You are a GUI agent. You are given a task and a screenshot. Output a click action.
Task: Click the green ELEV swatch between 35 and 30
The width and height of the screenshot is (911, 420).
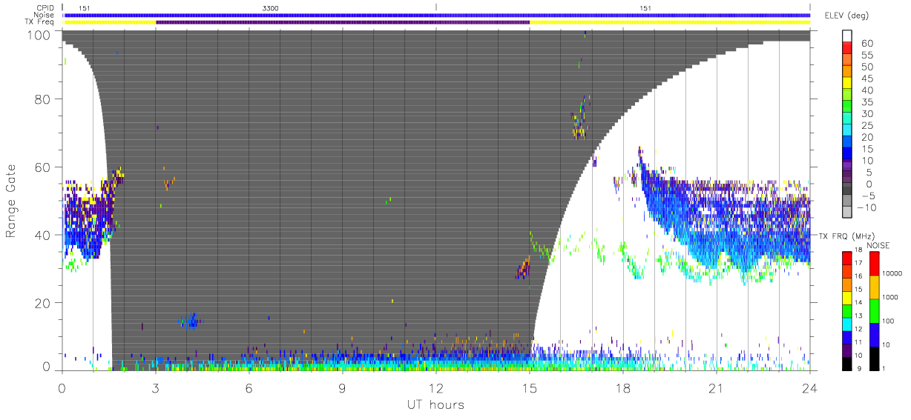coord(848,107)
